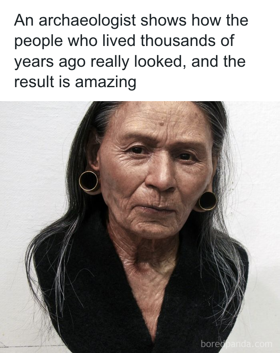Click the word "amazing" in the headline
Screen dimensions: 280x353
(106, 82)
